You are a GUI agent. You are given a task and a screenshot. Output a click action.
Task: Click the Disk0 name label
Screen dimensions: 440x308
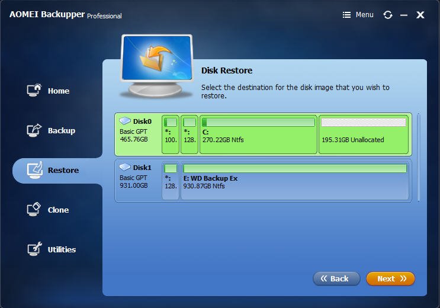(142, 121)
